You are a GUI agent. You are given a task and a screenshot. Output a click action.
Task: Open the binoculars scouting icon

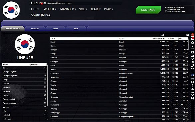click(193, 98)
